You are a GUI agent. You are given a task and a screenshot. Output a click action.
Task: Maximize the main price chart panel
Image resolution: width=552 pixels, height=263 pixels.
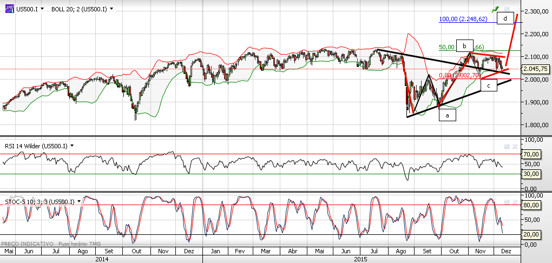[x=507, y=10]
